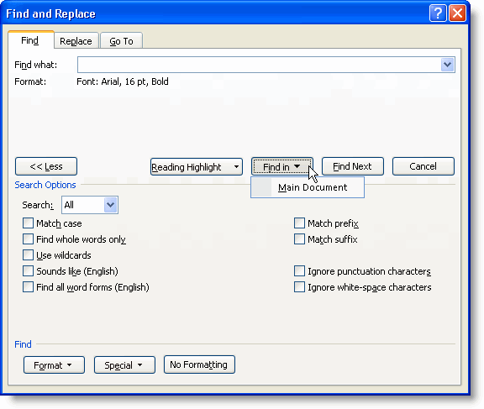Switch to the Replace tab
This screenshot has height=409, width=484.
pos(76,41)
